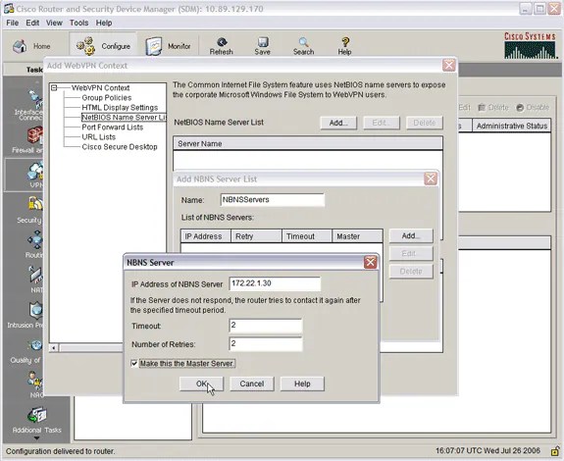Switch to the Monitor icon
This screenshot has height=461, width=564.
coord(154,46)
